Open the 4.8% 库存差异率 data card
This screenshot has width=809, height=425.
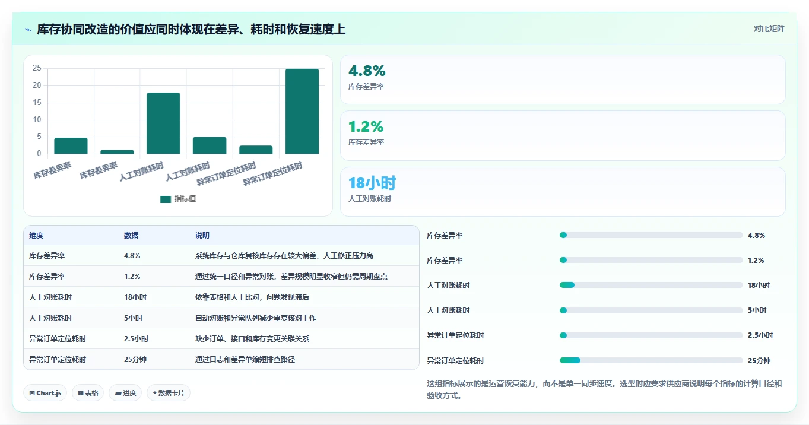563,80
